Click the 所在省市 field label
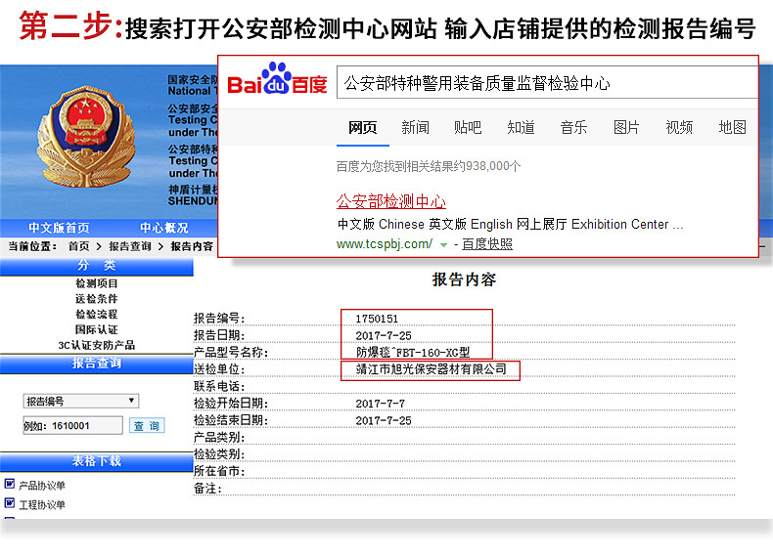773x557 pixels. point(219,471)
